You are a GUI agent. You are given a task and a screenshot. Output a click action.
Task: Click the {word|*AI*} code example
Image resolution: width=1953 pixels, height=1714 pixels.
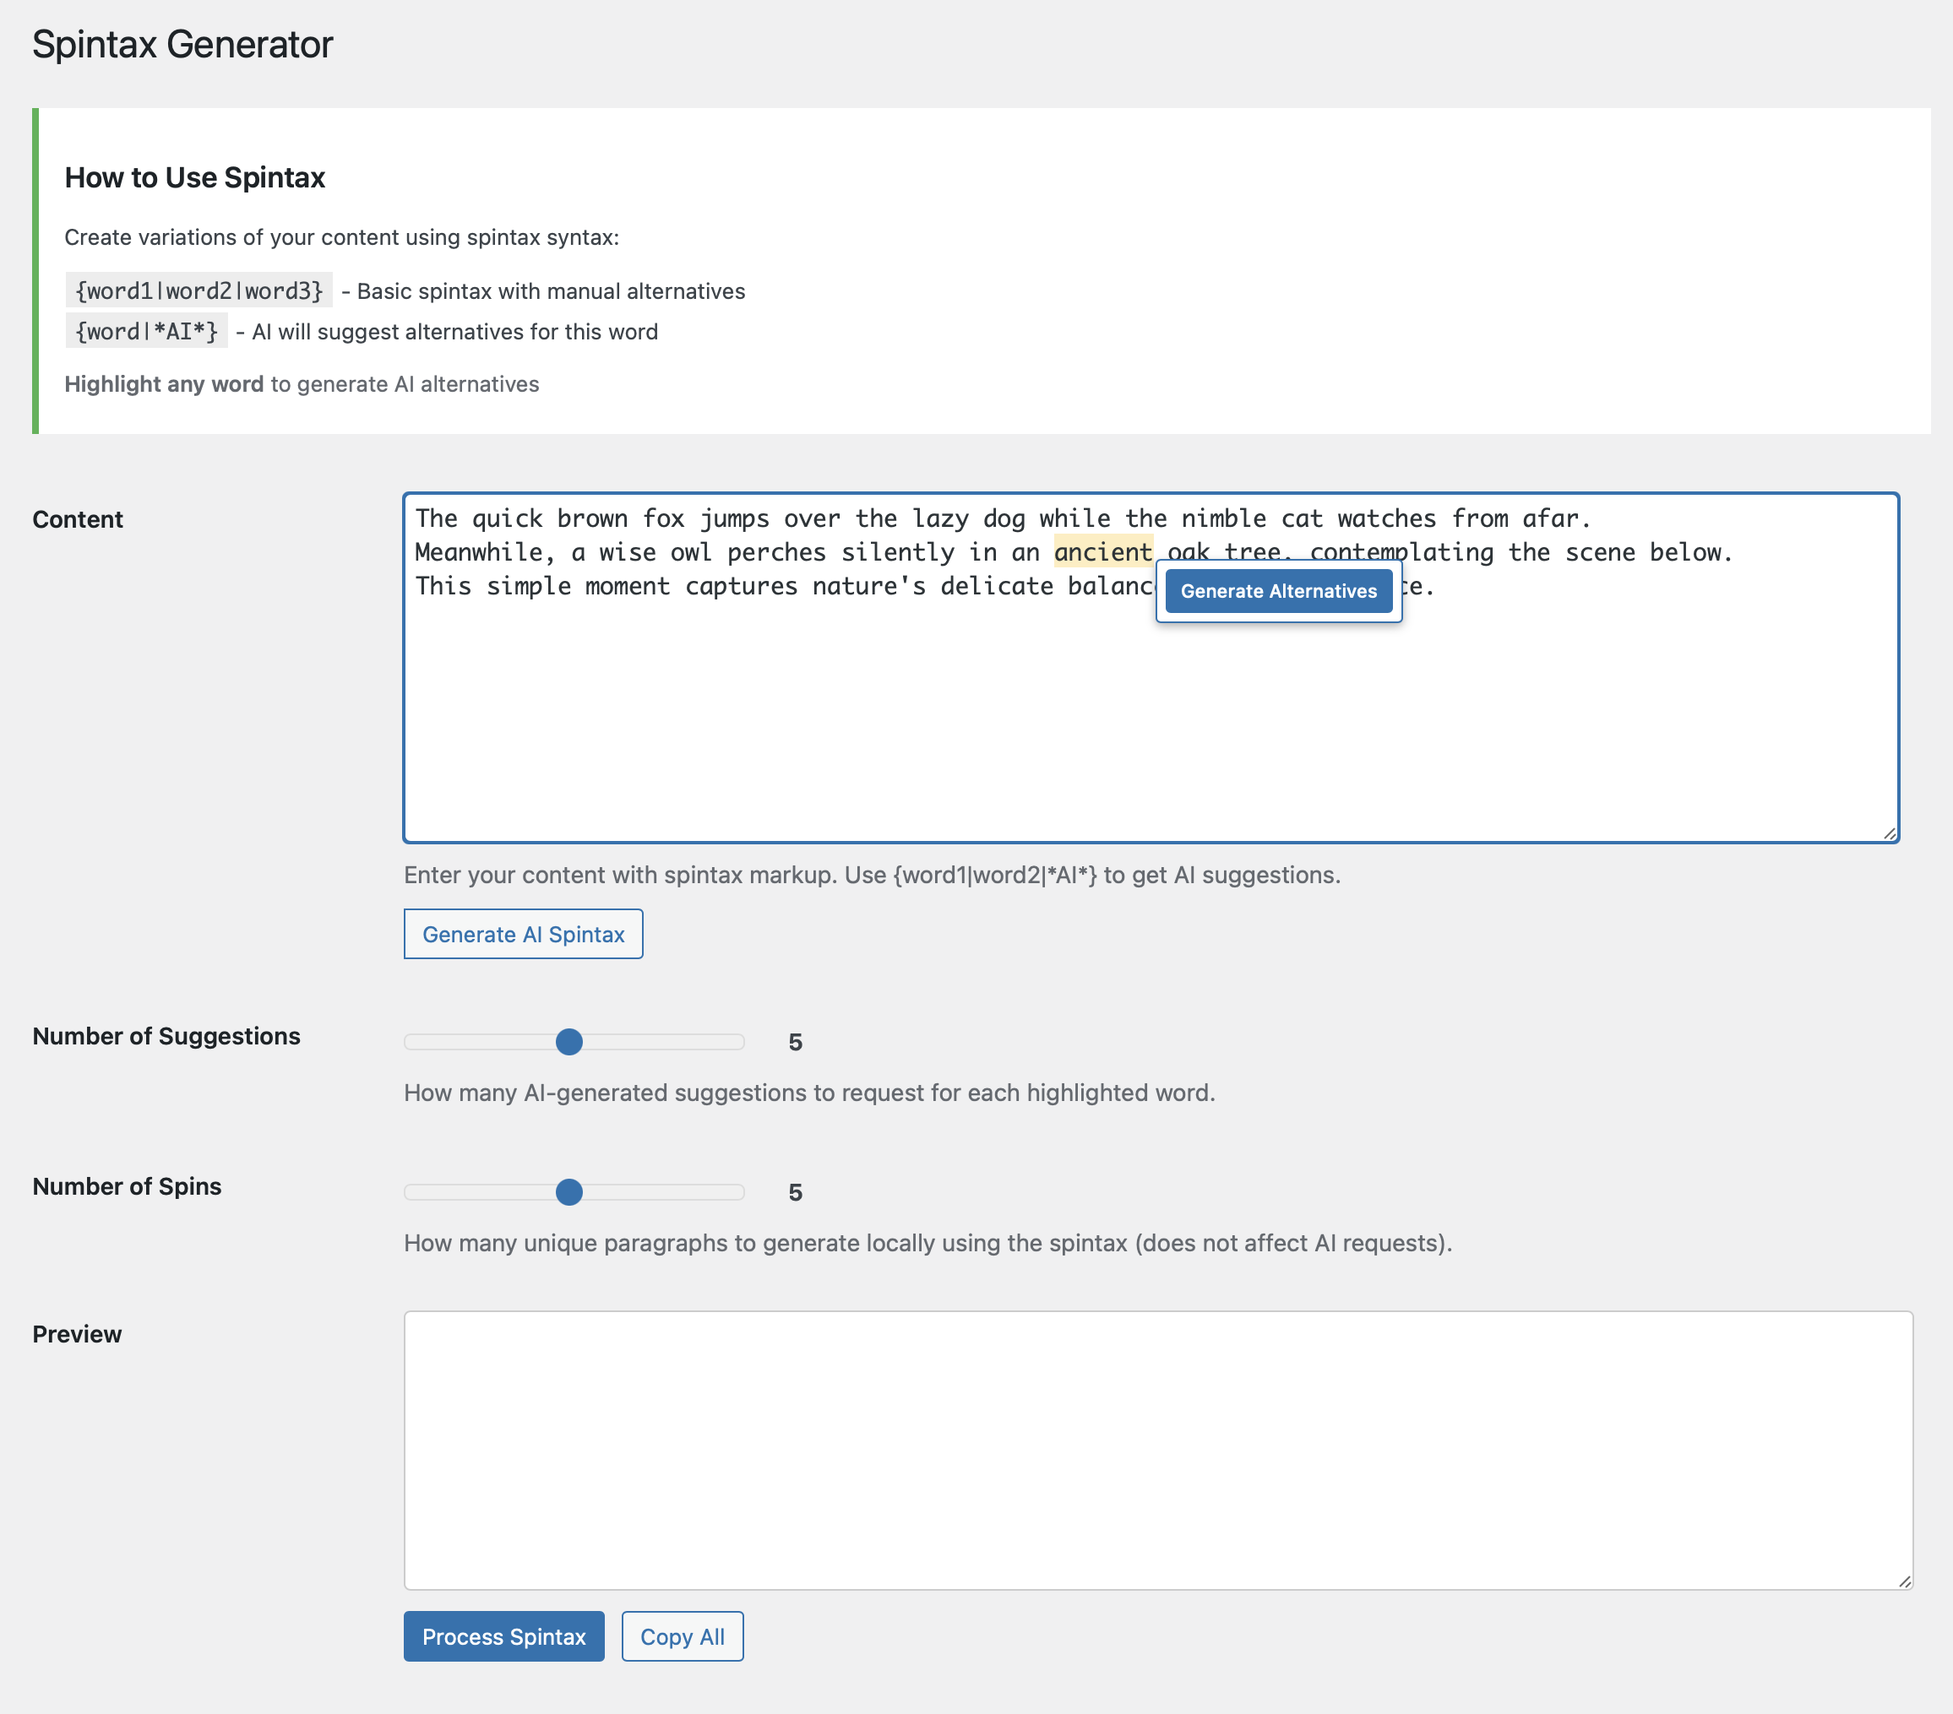coord(146,331)
